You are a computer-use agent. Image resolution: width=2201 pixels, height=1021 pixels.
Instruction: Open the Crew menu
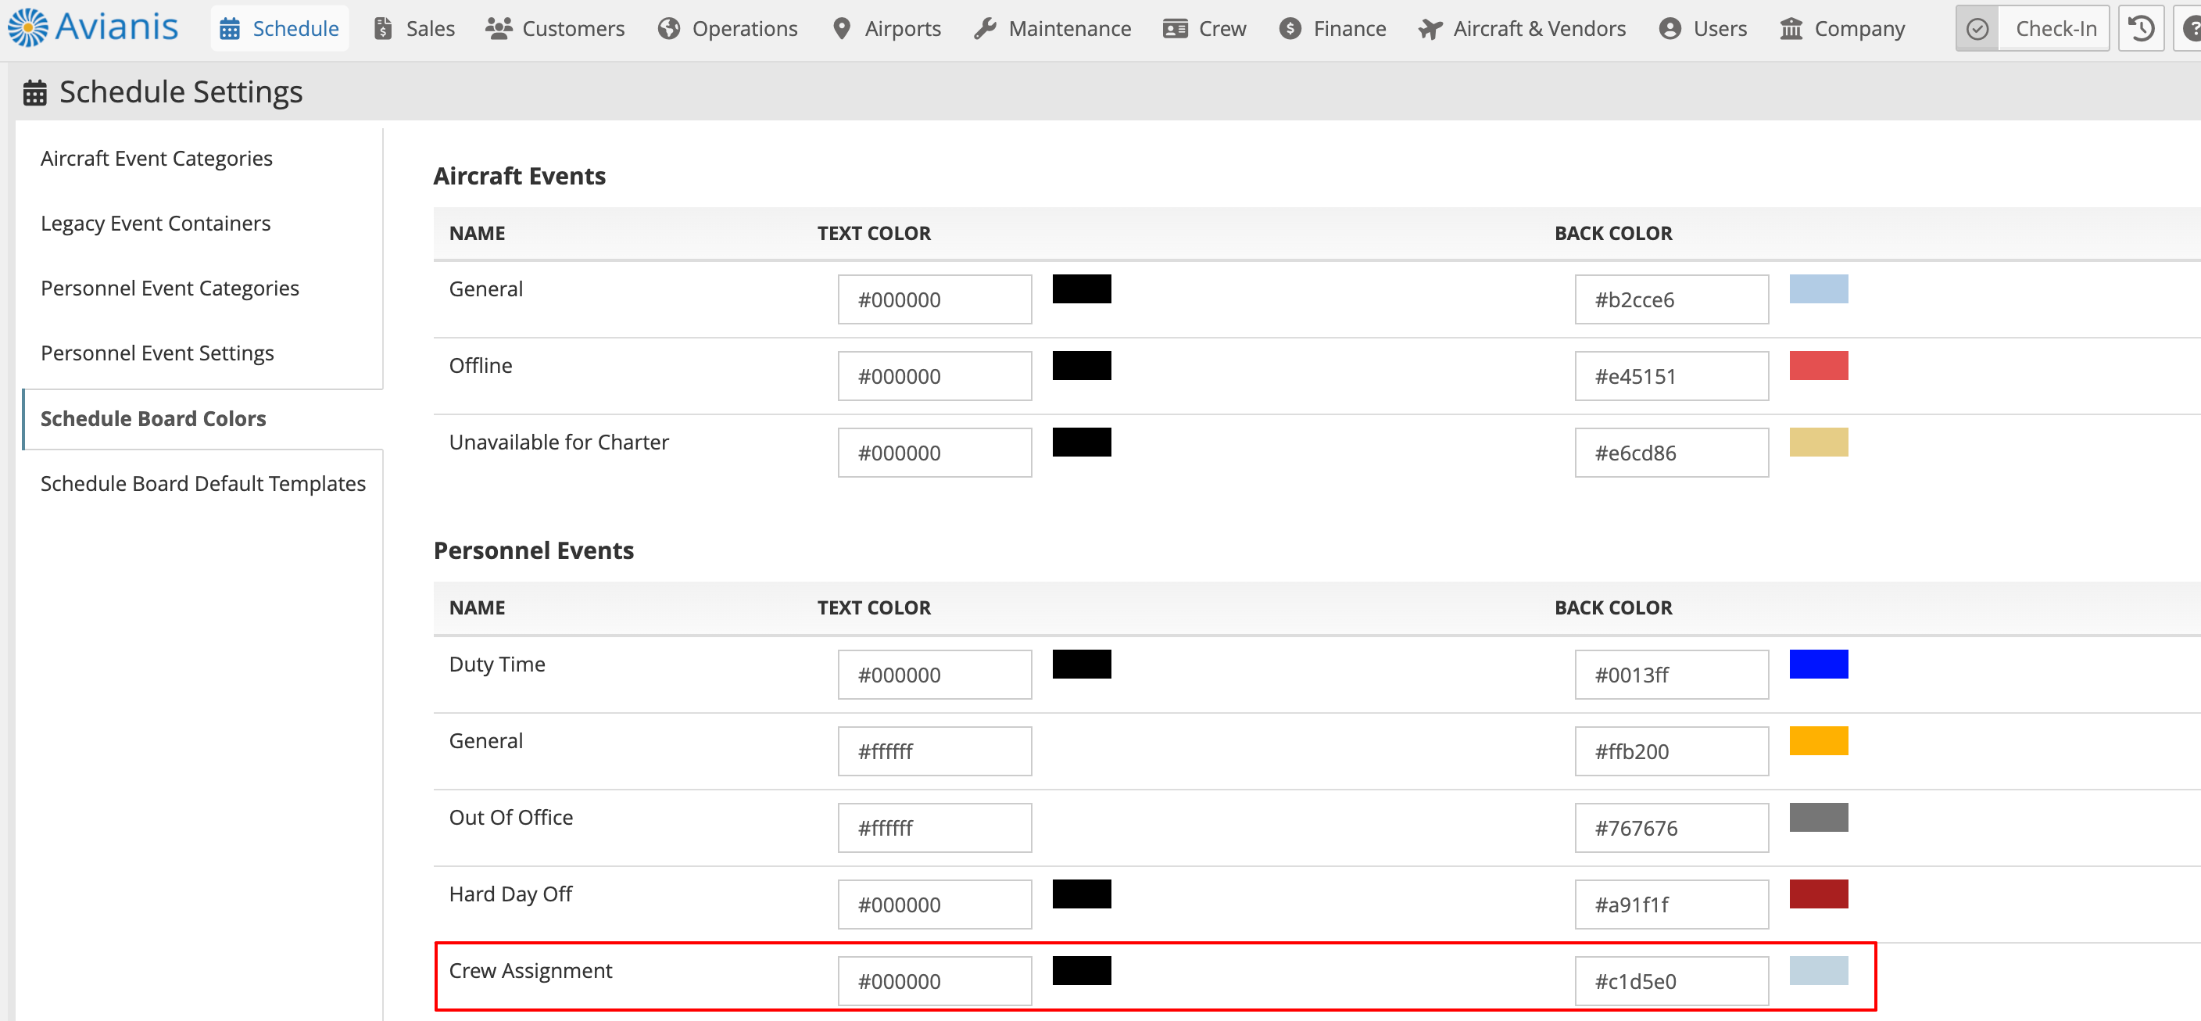pos(1204,28)
